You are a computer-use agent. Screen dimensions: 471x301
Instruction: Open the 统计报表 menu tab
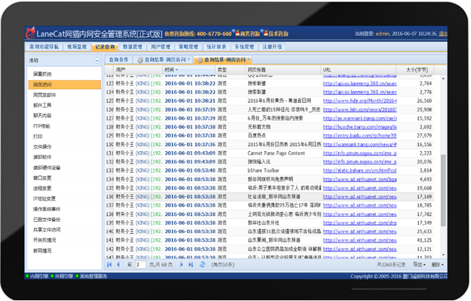point(217,47)
